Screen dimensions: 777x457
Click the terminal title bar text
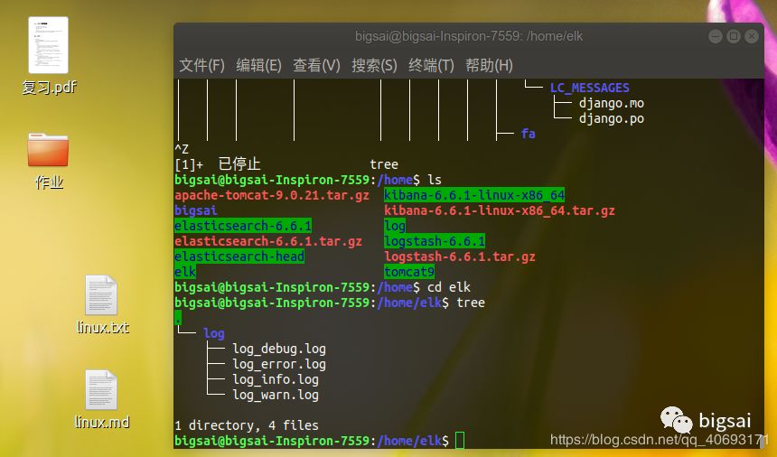tap(469, 36)
